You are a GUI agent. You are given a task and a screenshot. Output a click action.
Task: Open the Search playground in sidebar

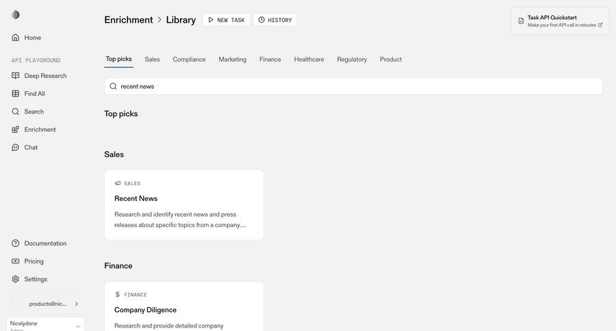[34, 111]
